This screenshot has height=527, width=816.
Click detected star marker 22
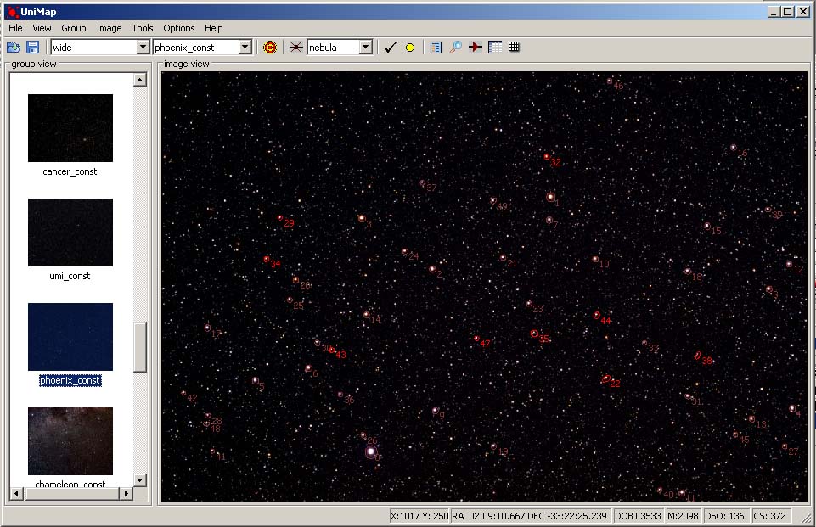point(605,378)
